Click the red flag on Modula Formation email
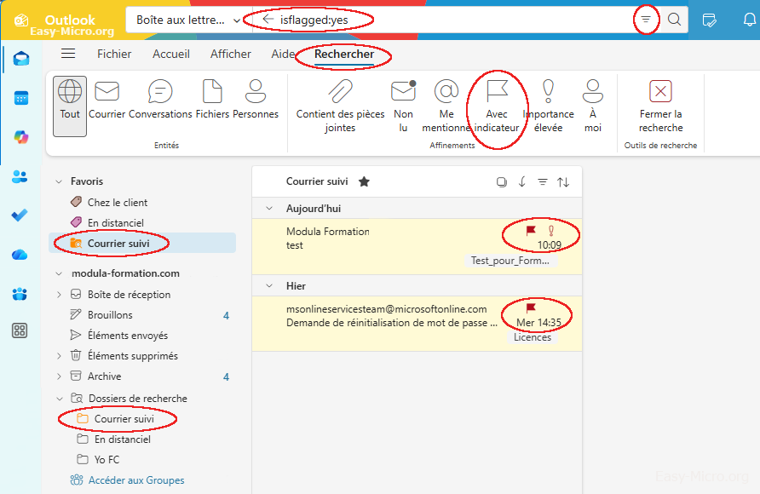Screen dimensions: 760x494 pyautogui.click(x=531, y=231)
